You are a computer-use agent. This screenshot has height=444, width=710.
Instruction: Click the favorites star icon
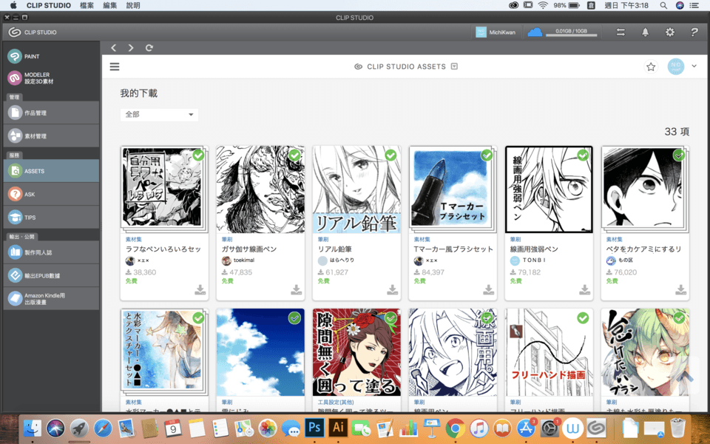point(651,67)
